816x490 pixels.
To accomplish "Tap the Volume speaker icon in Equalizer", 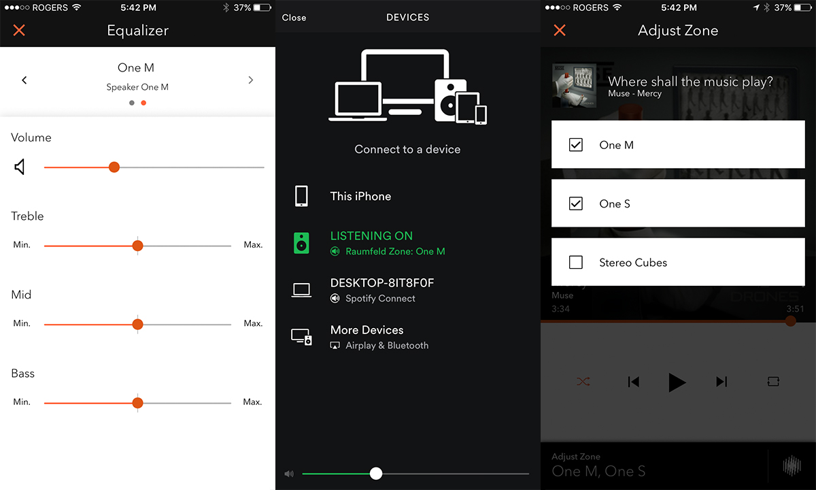I will point(20,167).
